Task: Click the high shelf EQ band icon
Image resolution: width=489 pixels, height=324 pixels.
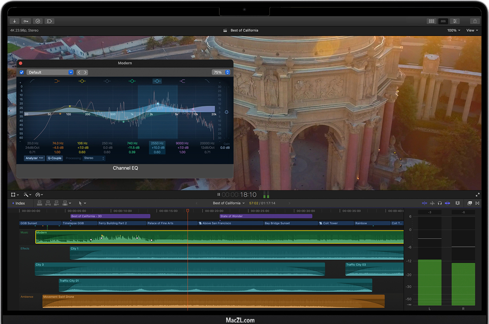Action: 182,81
